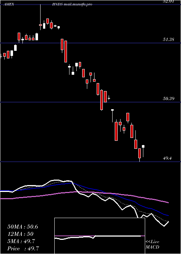Click the BNDS mail.munafa.pro title text
This screenshot has width=181, height=254.
72,4
